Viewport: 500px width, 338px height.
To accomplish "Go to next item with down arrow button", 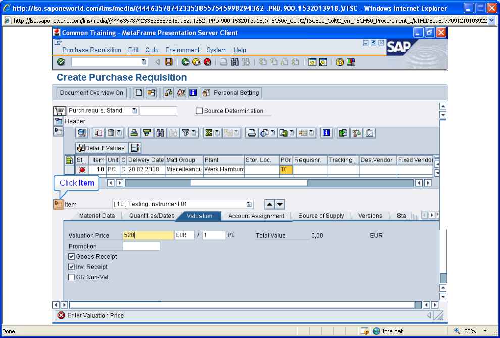I will [280, 204].
